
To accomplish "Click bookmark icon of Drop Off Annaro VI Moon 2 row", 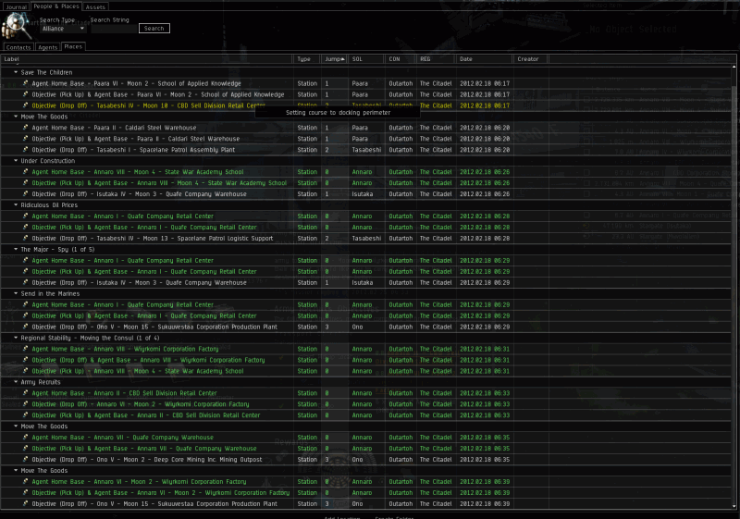I will coord(26,404).
